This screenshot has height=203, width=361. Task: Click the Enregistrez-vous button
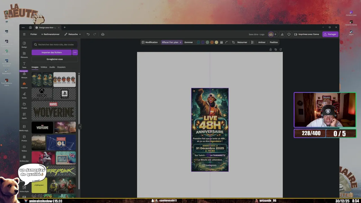55,59
